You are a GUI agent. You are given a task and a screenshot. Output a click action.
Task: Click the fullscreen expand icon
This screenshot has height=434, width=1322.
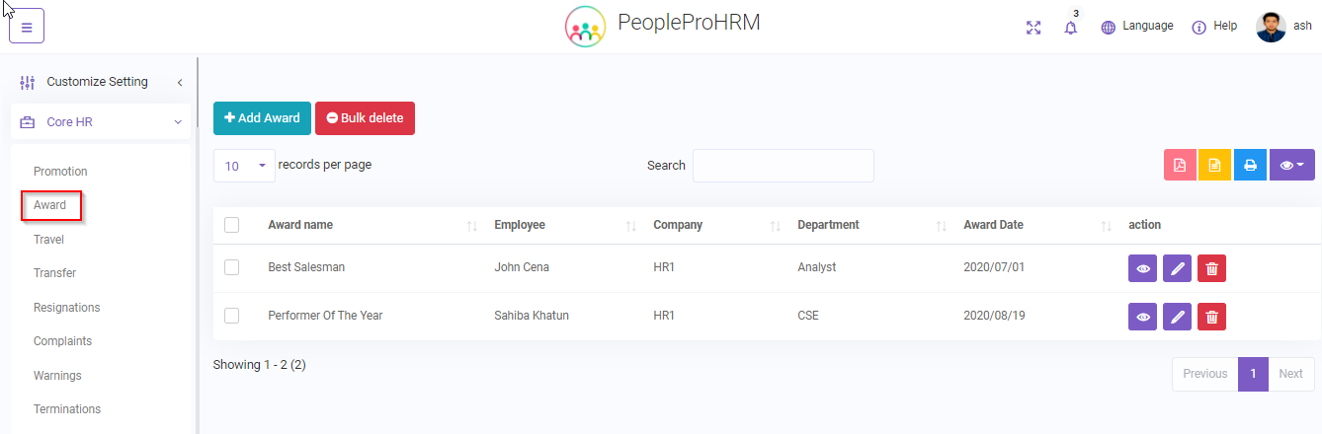(1033, 28)
